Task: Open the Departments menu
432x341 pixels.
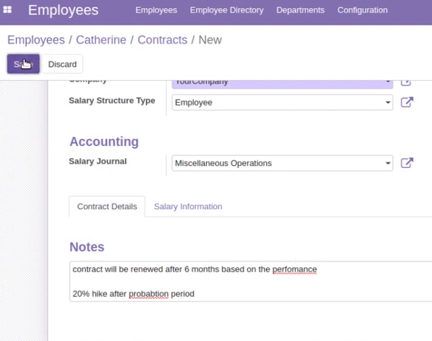Action: tap(300, 10)
